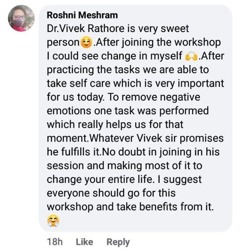Click the blushing smile emoji after "person"

point(86,43)
